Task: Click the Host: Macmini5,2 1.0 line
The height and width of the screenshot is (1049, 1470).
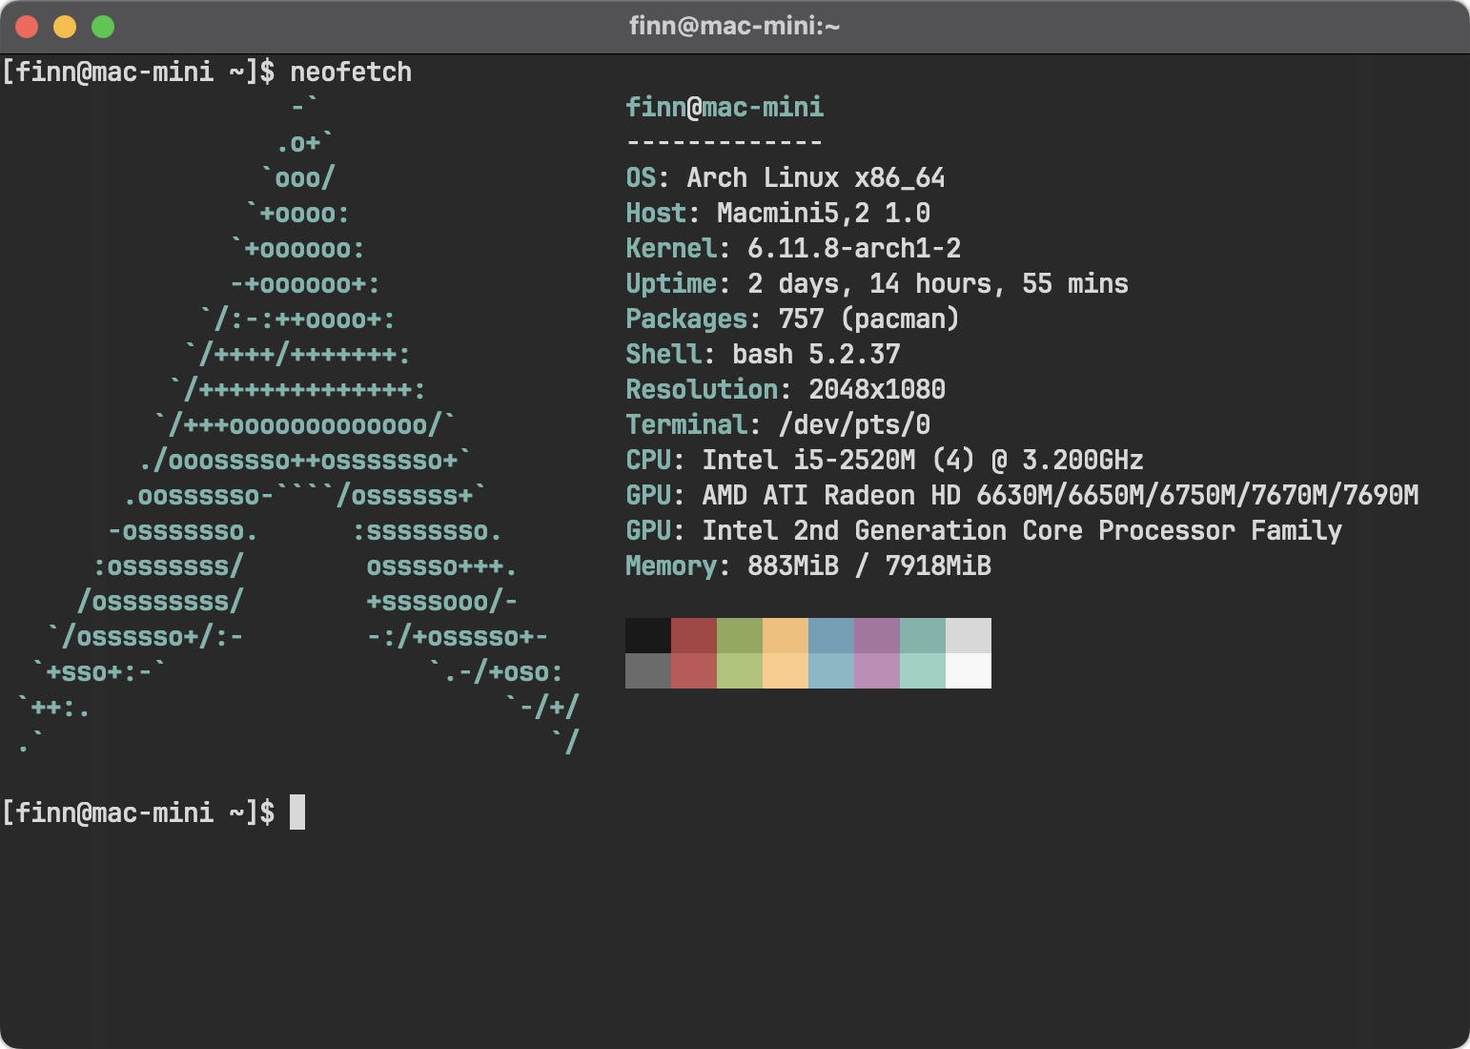Action: click(x=778, y=214)
